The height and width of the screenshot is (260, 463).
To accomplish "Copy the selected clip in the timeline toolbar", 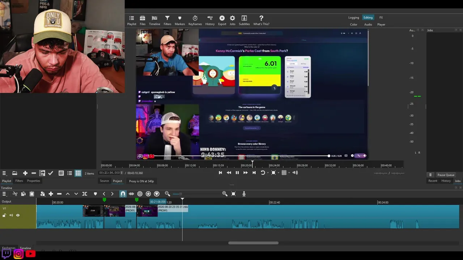I will pyautogui.click(x=23, y=194).
